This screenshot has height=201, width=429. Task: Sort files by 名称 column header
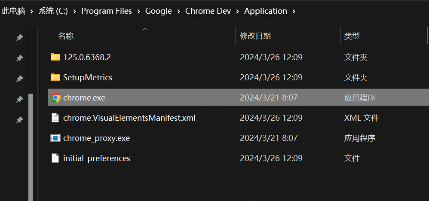(x=66, y=37)
